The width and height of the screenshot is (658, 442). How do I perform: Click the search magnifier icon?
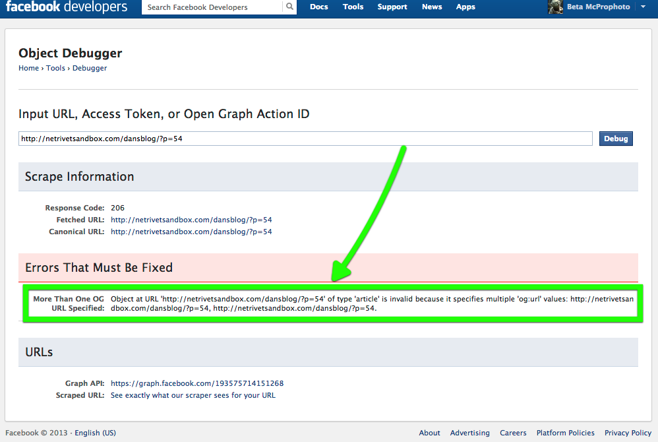tap(289, 7)
